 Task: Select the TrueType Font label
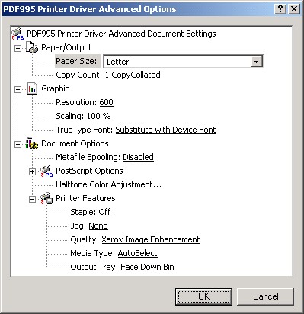[85, 130]
